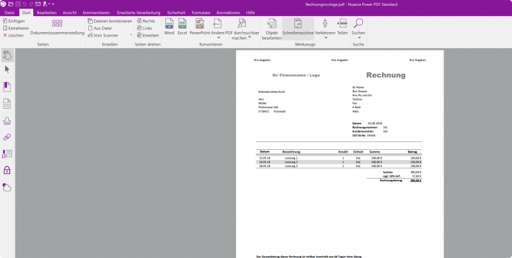Screen dimensions: 512x258
Task: Rotate pages Rechts
Action: pos(146,21)
